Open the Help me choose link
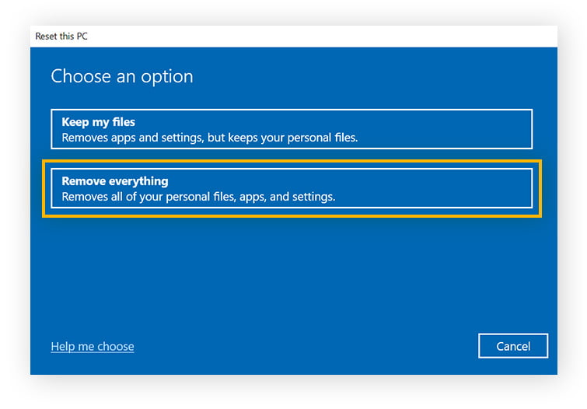This screenshot has width=587, height=409. 93,347
